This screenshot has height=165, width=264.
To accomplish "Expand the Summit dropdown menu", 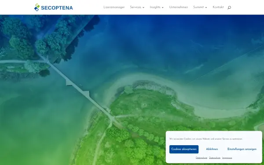I will tap(200, 7).
